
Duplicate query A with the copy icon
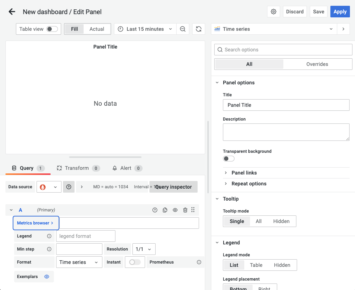165,210
